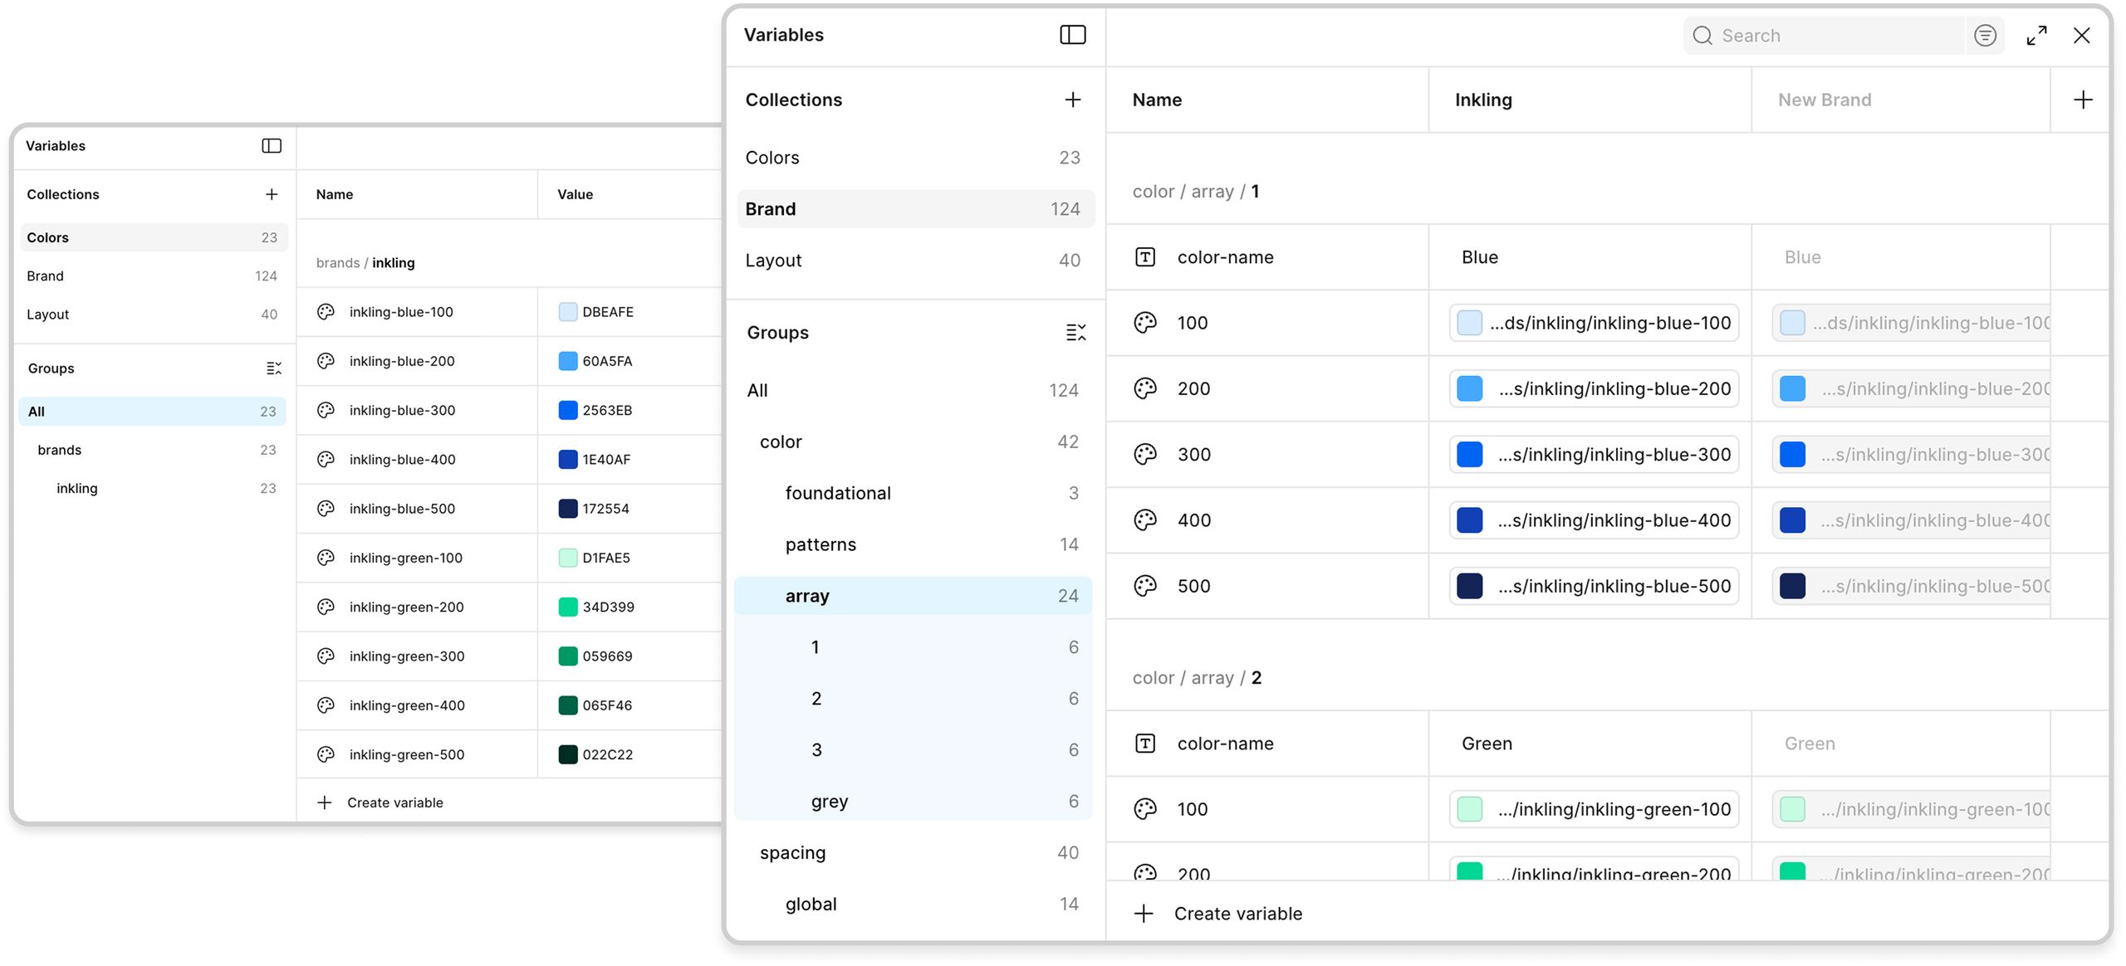Add a collection in back window

tap(272, 194)
